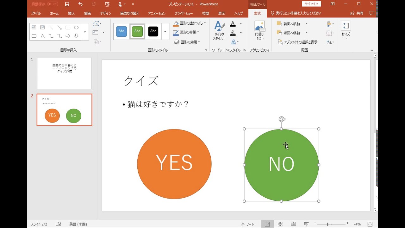Pick the down block arrow shape
The image size is (405, 228).
[x=76, y=36]
